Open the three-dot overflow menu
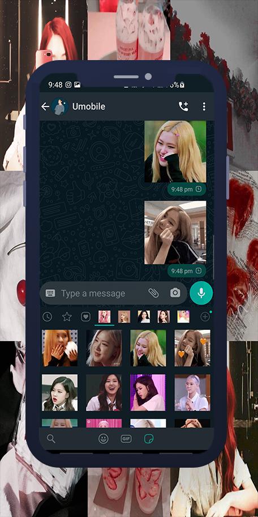Screen dimensions: 258x517 coord(204,106)
